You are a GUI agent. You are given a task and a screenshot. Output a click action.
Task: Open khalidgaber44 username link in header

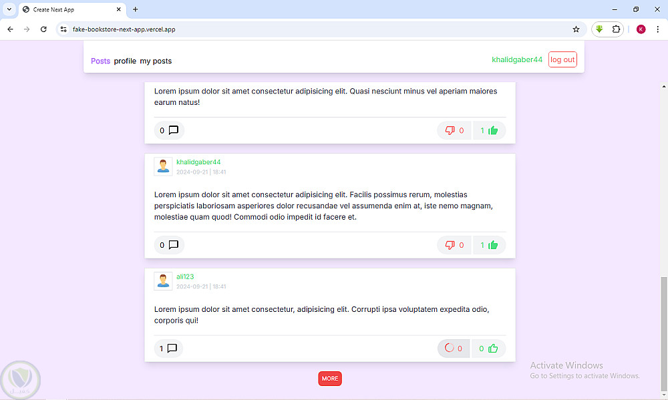click(x=517, y=59)
